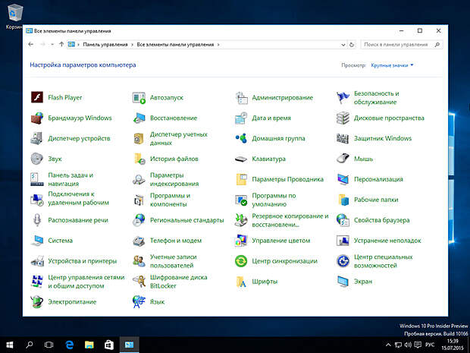Viewport: 470px width, 353px height.
Task: Expand chevron after Панель управления breadcrumb
Action: click(132, 45)
